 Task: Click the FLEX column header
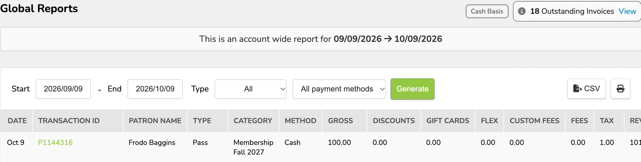pyautogui.click(x=489, y=121)
